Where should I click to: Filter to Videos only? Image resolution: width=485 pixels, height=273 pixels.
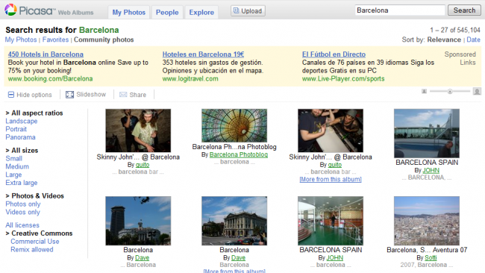(22, 212)
